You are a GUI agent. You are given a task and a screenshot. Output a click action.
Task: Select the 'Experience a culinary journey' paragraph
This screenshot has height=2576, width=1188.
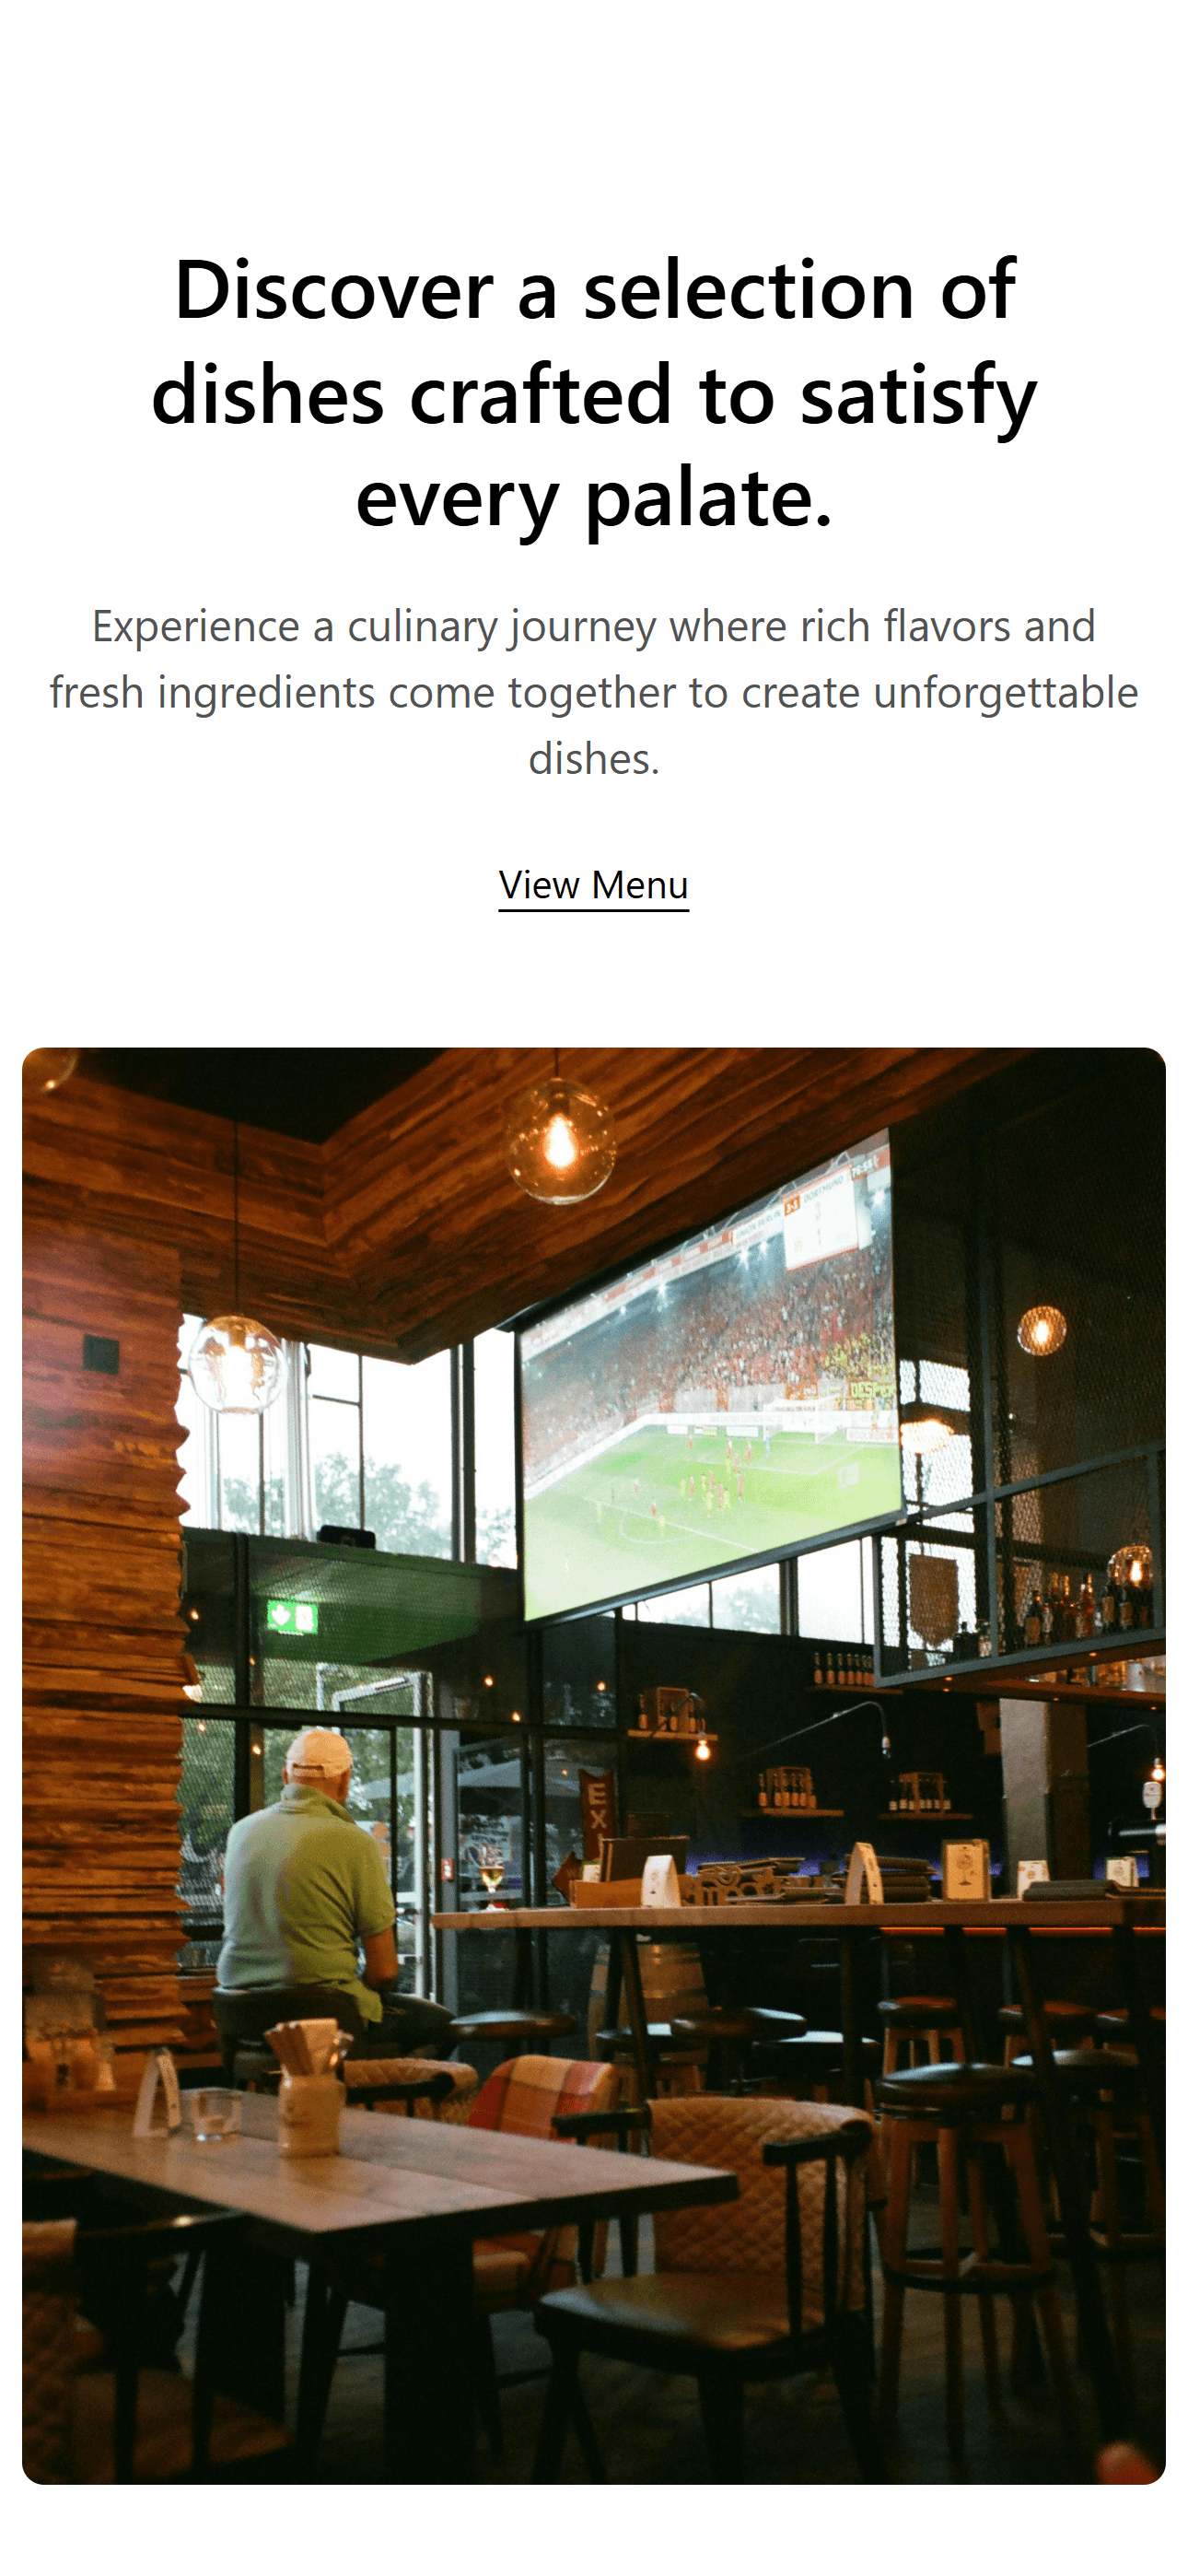(594, 692)
